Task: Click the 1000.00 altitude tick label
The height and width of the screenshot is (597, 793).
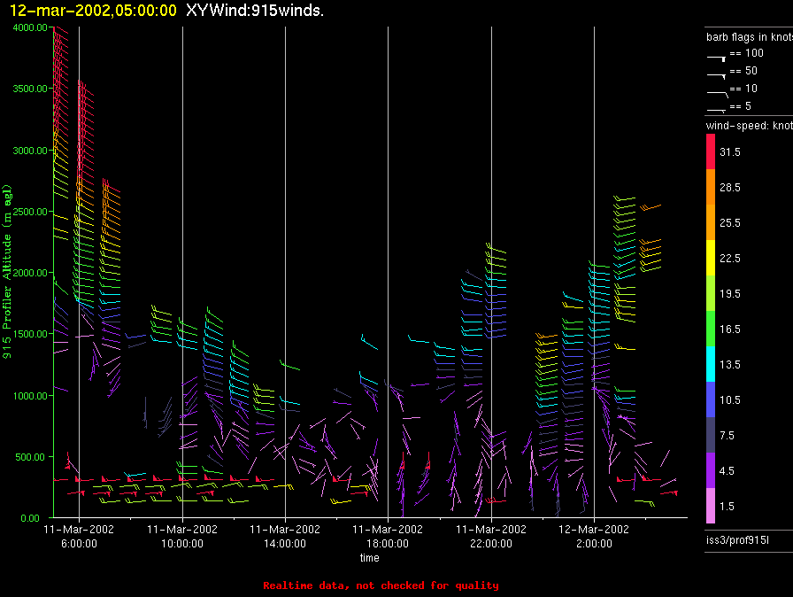Action: [30, 396]
